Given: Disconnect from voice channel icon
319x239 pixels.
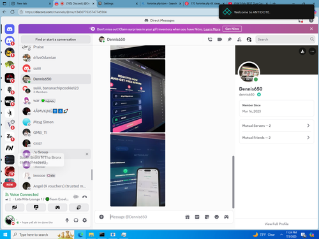Looking at the screenshot, I should [x=84, y=197].
